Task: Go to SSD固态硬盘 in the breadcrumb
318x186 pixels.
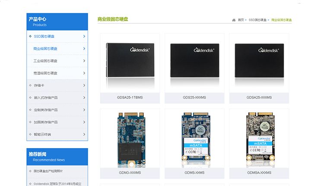Action: click(258, 20)
